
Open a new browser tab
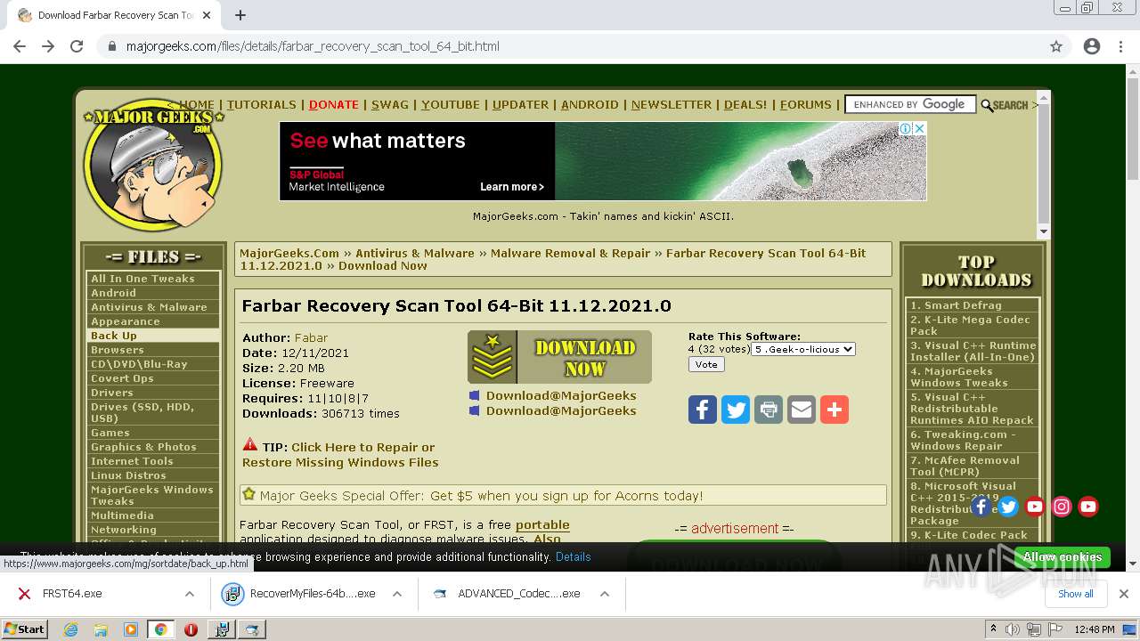(x=240, y=15)
